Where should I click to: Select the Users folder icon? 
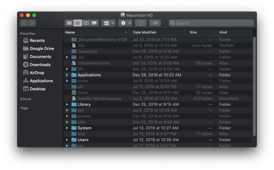click(74, 140)
